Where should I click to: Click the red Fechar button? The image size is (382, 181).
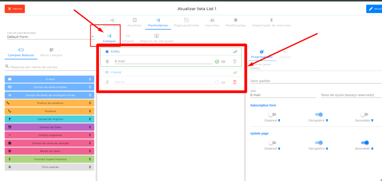tap(15, 9)
